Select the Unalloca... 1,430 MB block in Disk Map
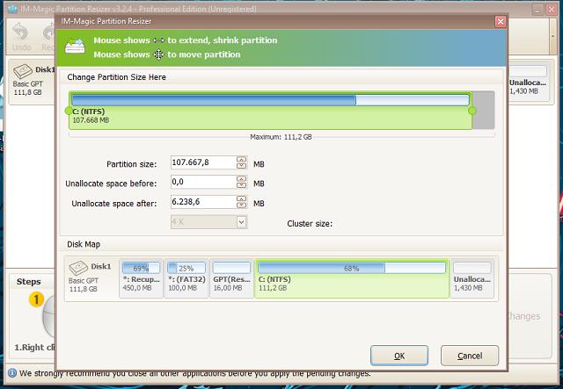 pos(472,278)
